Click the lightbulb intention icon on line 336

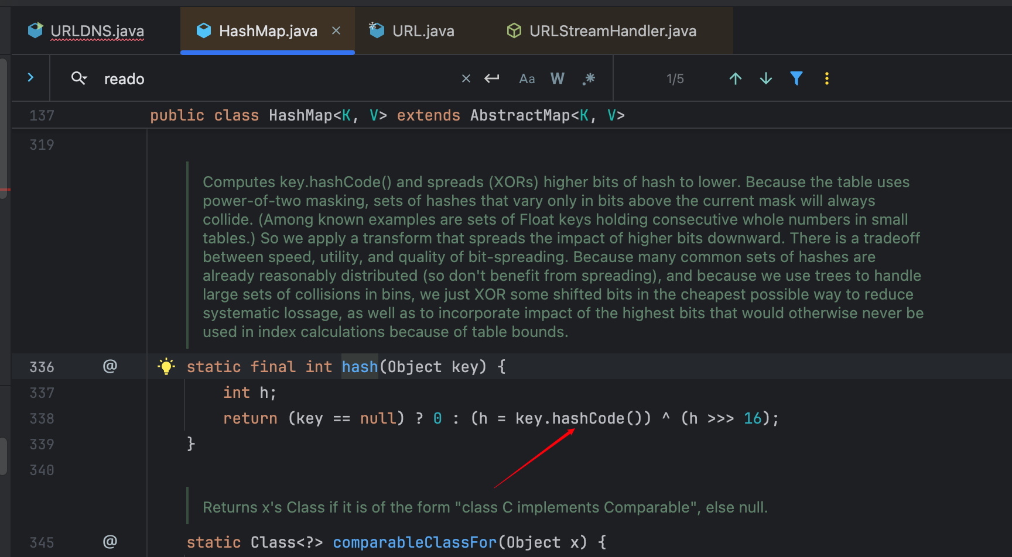pyautogui.click(x=166, y=367)
